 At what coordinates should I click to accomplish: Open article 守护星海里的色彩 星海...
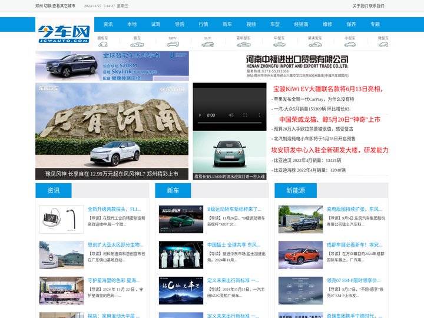(114, 280)
